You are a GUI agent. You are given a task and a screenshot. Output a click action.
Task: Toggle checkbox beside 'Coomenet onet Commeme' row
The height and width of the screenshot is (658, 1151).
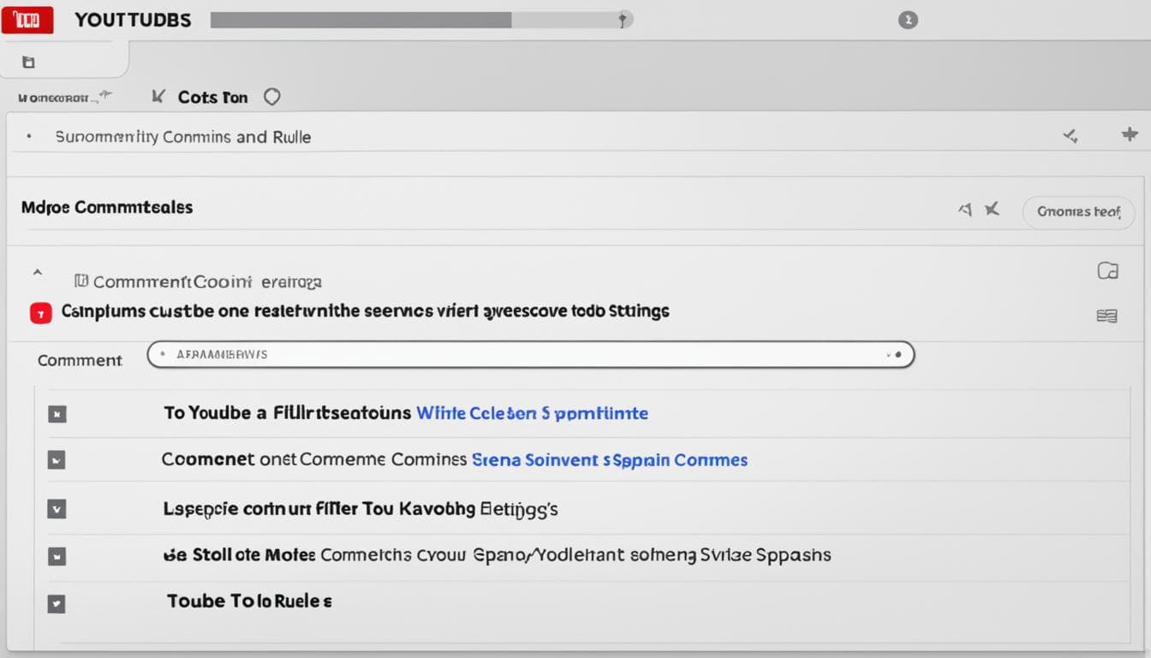(x=57, y=460)
